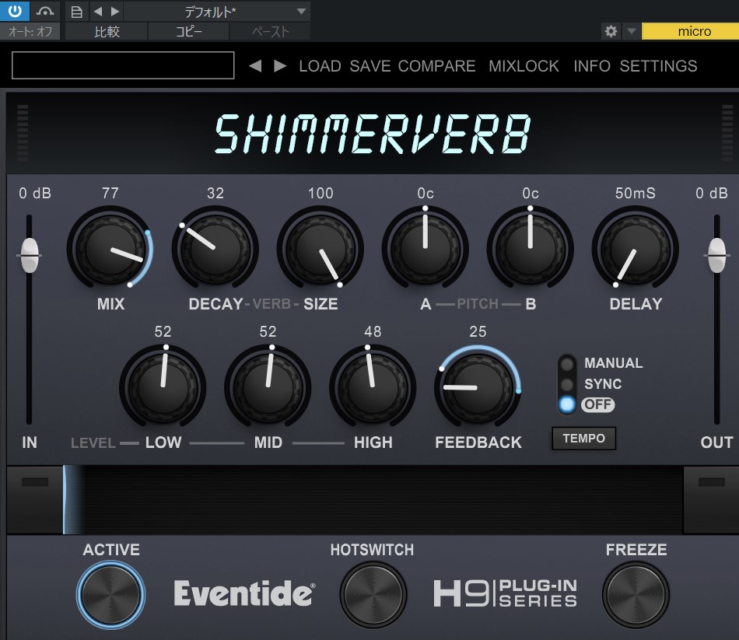Click the MIXLOCK button
This screenshot has height=640, width=739.
coord(524,66)
